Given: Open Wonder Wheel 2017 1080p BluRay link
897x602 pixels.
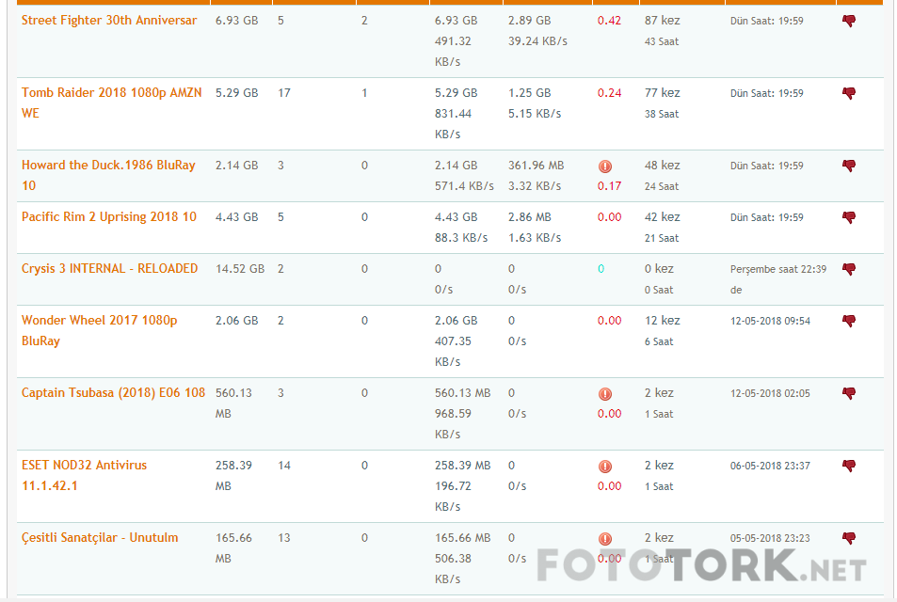Looking at the screenshot, I should (x=99, y=320).
